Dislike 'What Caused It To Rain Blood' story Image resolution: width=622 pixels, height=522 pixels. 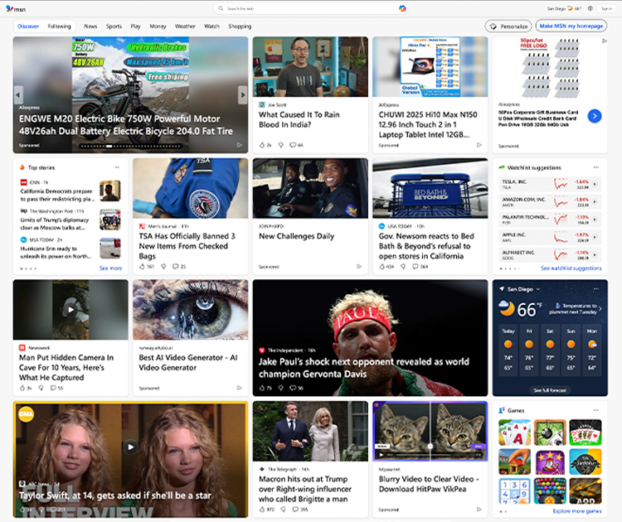281,145
